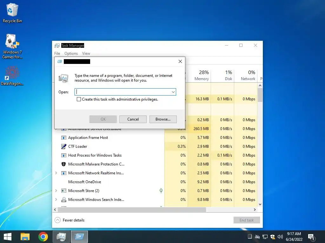
Task: Open the File menu in Task Manager
Action: click(x=57, y=53)
